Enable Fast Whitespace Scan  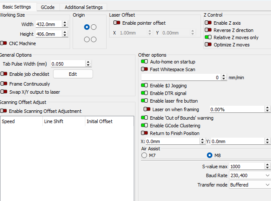pos(144,69)
